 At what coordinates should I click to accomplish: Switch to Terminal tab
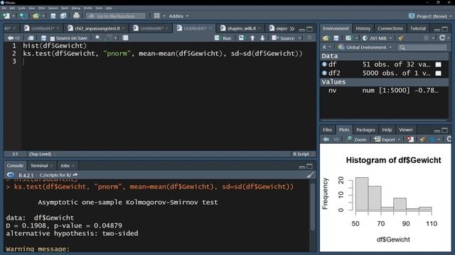[x=39, y=166]
